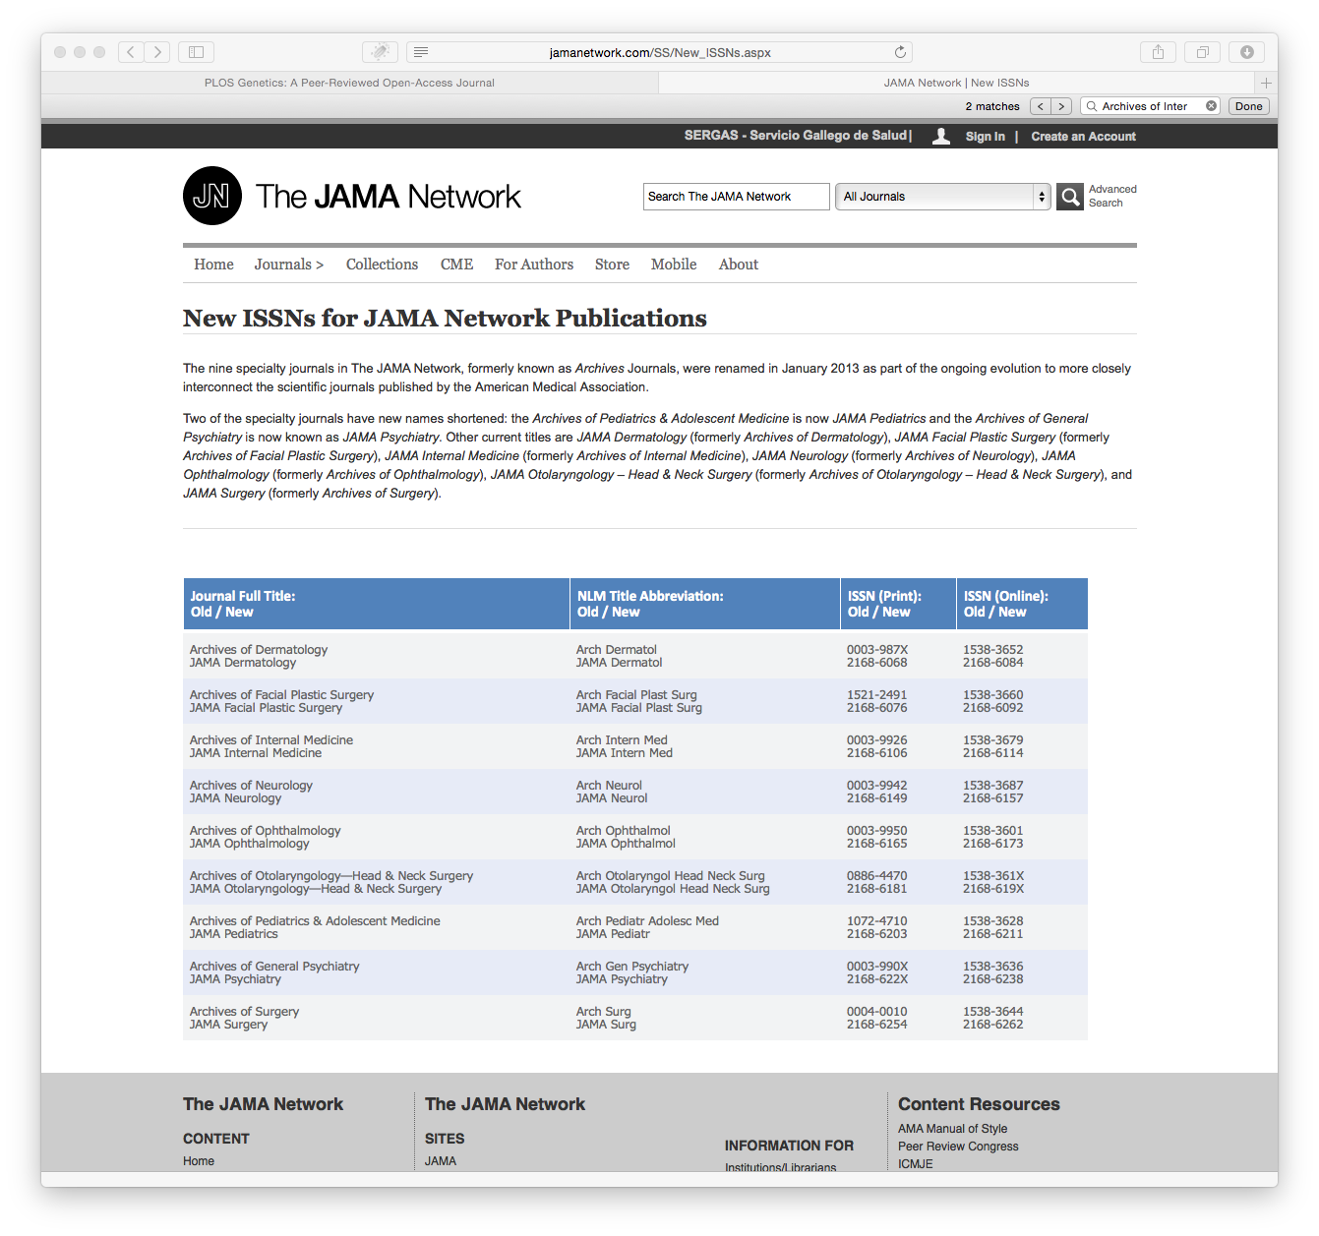
Task: Click the 'Archives of Dermatology' table cell
Action: click(259, 650)
